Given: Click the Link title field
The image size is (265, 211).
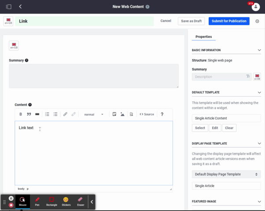Looking at the screenshot, I should 85,21.
